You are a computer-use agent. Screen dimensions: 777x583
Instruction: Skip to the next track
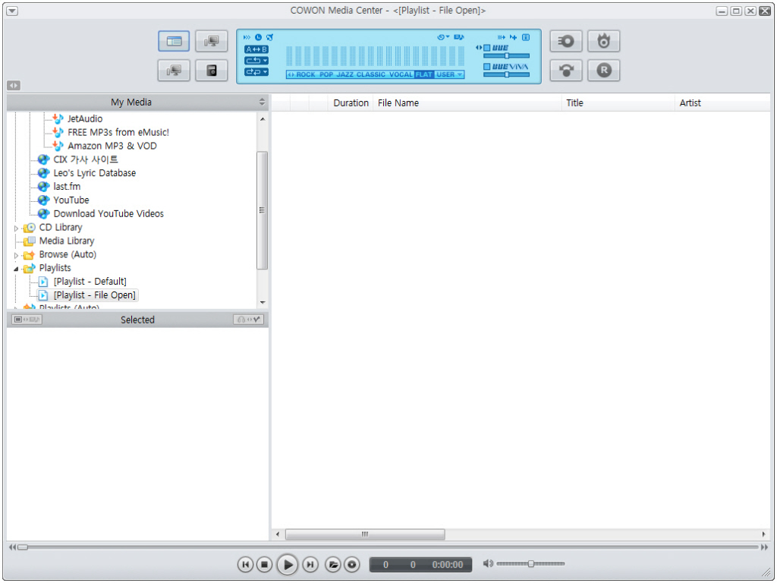click(310, 564)
